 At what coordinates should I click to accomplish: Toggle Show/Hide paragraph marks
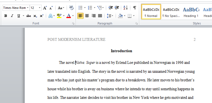134,8
